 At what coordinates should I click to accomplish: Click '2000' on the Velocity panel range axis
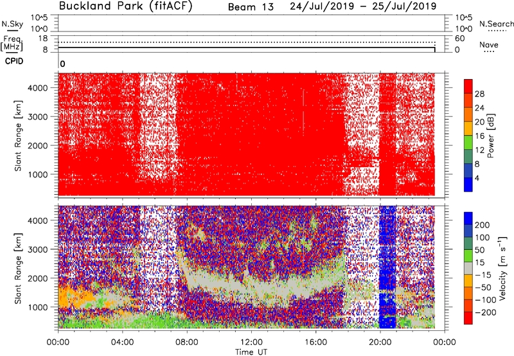(x=38, y=278)
